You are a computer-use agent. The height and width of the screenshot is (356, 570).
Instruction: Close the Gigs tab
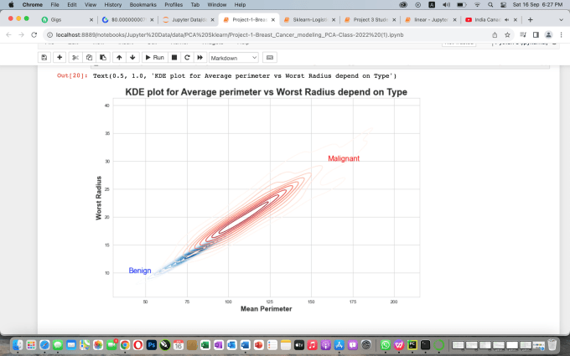[x=91, y=19]
